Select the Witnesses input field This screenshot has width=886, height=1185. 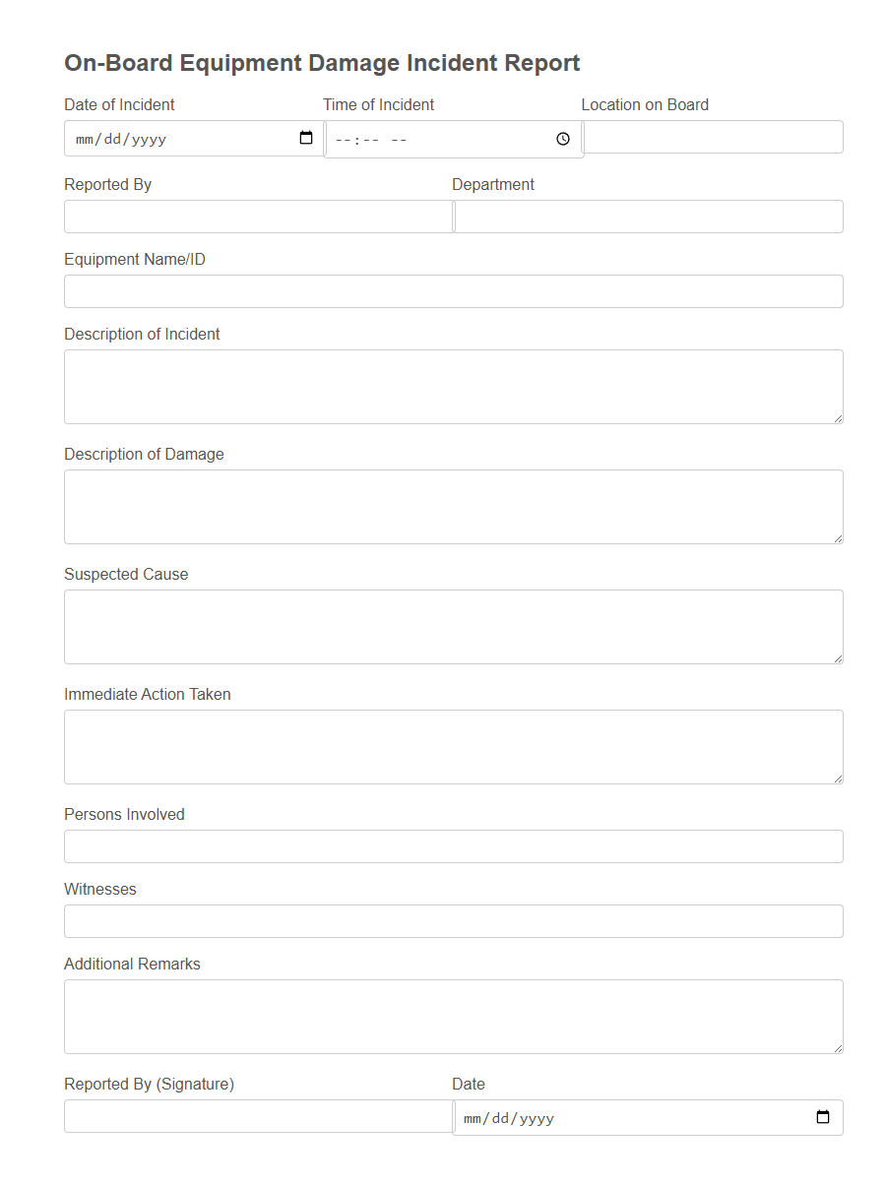coord(453,920)
